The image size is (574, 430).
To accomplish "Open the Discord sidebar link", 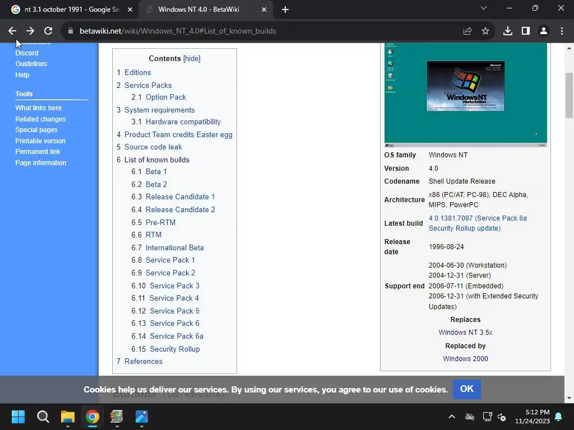I will [x=27, y=53].
